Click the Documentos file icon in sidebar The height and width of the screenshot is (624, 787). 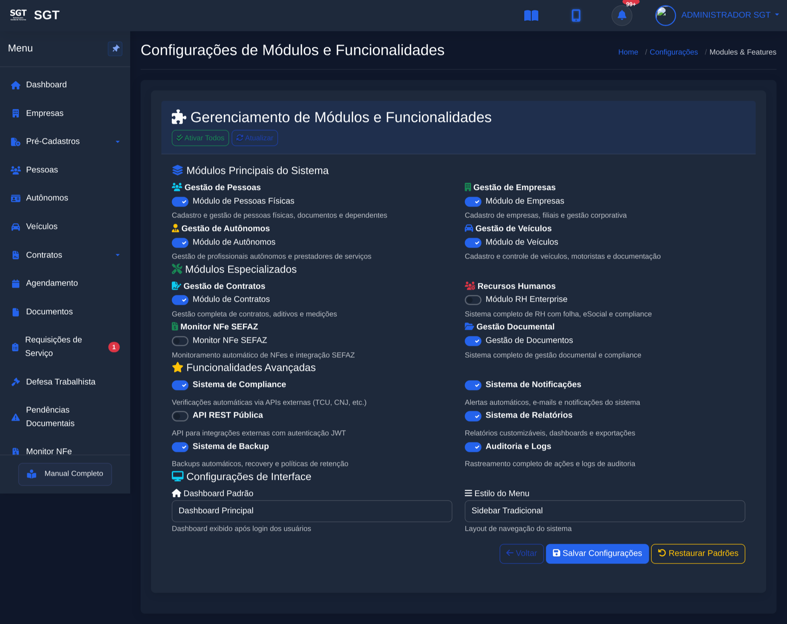click(x=16, y=312)
